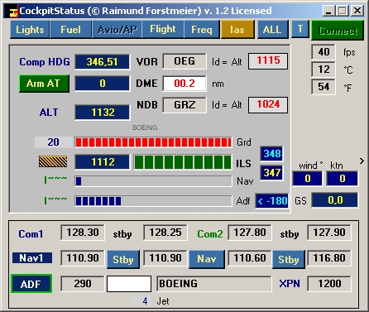369x312 pixels.
Task: Click the wind direction value field
Action: click(x=308, y=179)
